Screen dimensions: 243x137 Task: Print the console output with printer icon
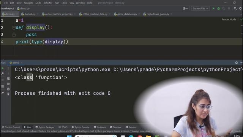[x=8, y=89]
